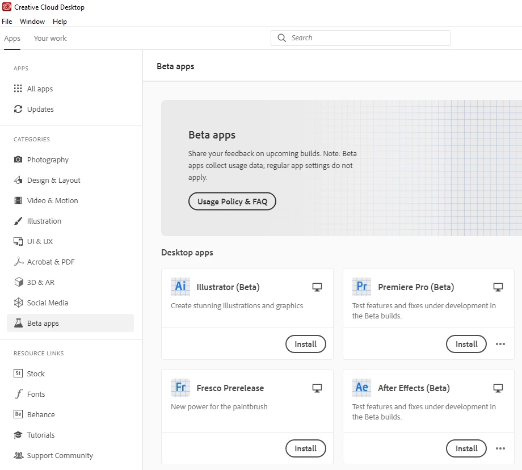Install After Effects (Beta)
This screenshot has height=470, width=522.
coord(466,448)
